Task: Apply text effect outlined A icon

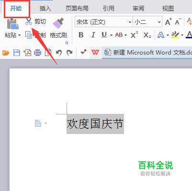Action: pos(161,35)
